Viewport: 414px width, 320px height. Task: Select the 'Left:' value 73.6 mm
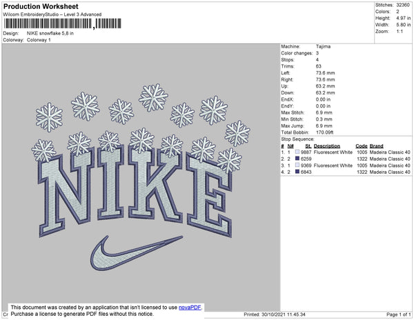click(x=325, y=73)
